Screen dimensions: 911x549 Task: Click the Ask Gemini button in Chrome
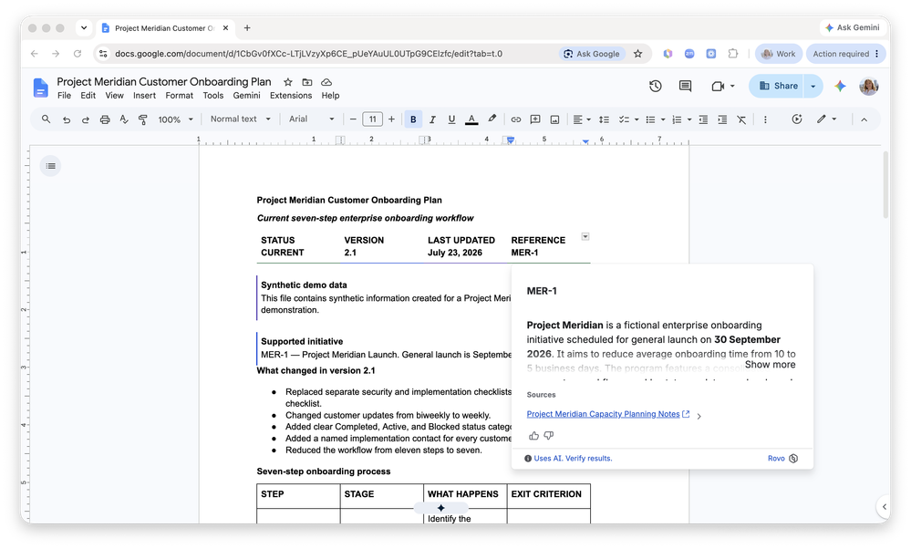pos(853,28)
